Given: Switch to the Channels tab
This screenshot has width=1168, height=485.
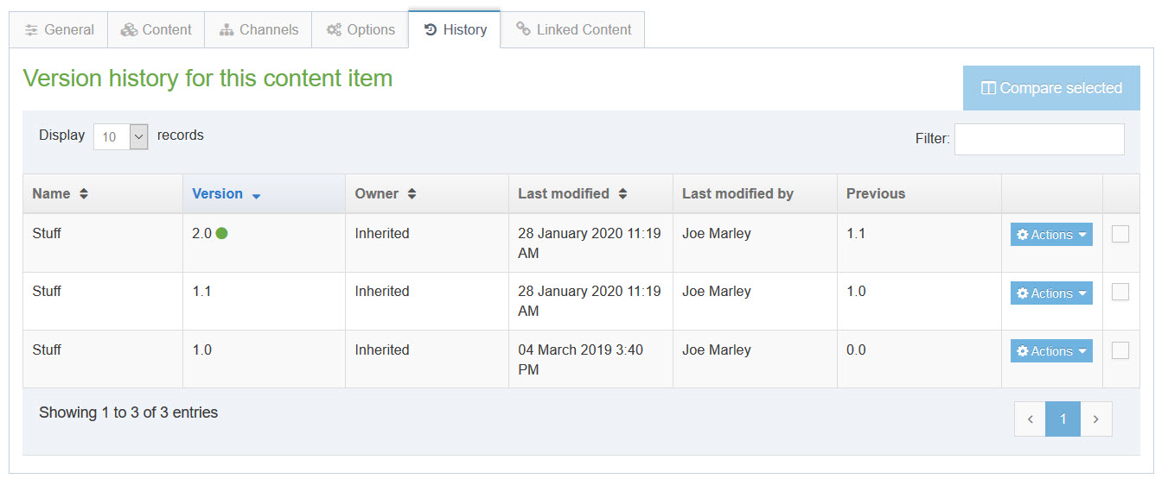Looking at the screenshot, I should [258, 29].
